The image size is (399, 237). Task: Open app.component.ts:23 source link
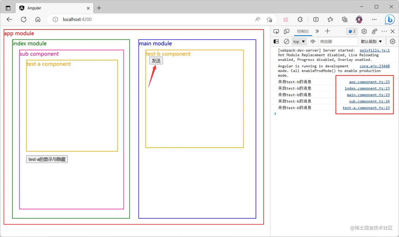click(369, 82)
